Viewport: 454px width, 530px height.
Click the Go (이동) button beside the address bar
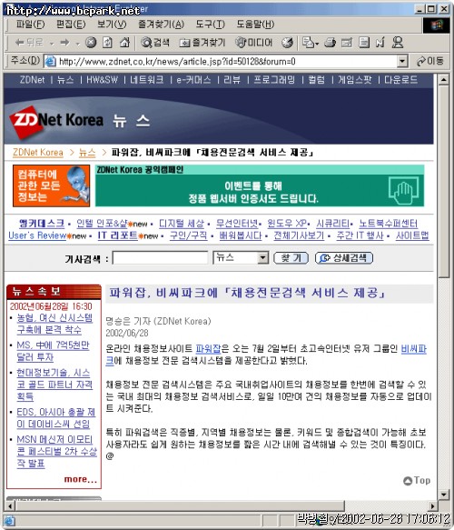pos(429,61)
